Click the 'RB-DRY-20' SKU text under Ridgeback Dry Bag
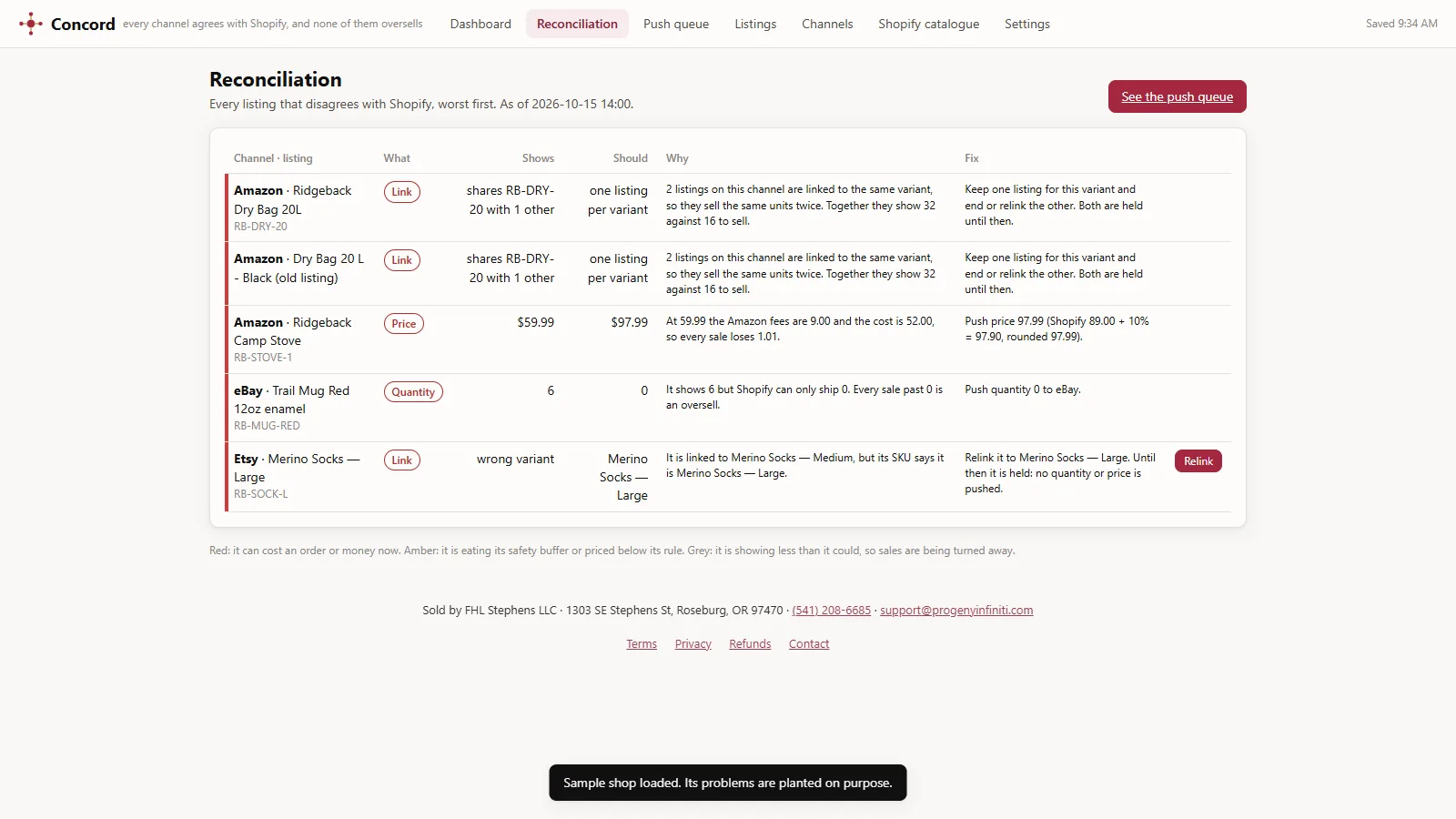 (x=260, y=227)
